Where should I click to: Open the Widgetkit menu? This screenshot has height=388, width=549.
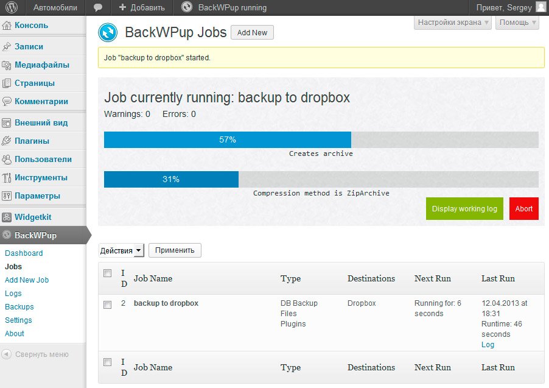tap(33, 217)
